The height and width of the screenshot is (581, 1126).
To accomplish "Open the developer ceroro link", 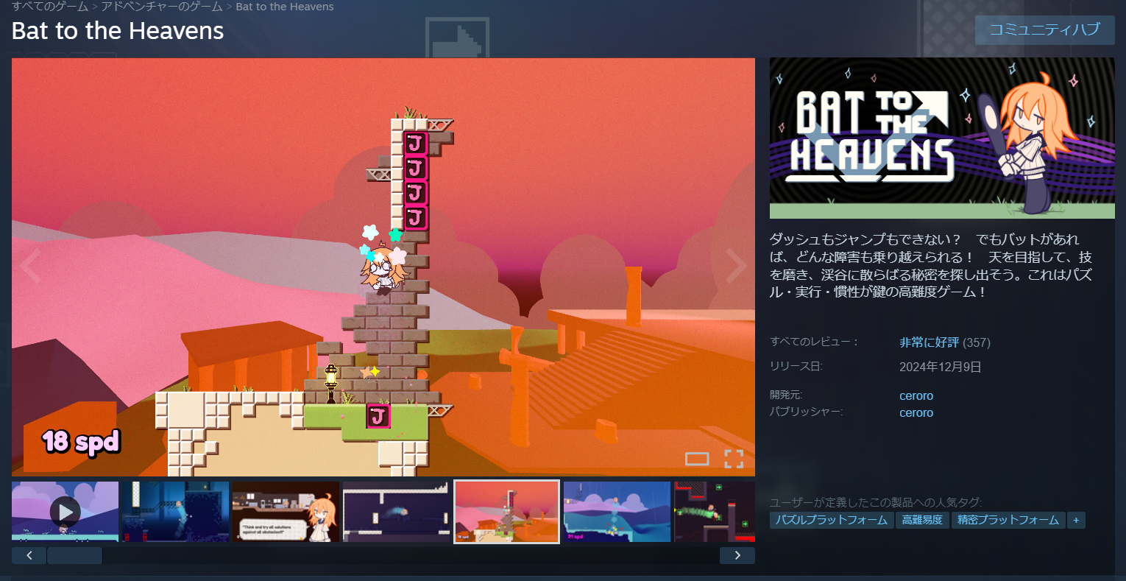I will point(916,396).
